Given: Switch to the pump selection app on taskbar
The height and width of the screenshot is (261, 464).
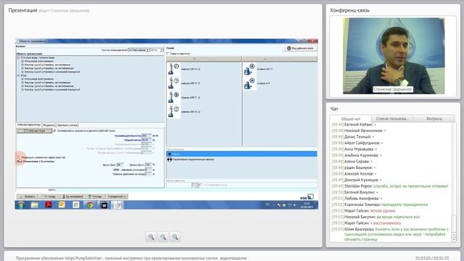Looking at the screenshot, I should (117, 204).
